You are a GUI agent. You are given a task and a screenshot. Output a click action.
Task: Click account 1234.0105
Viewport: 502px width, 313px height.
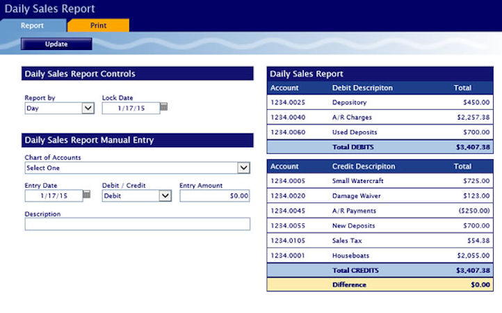click(288, 240)
